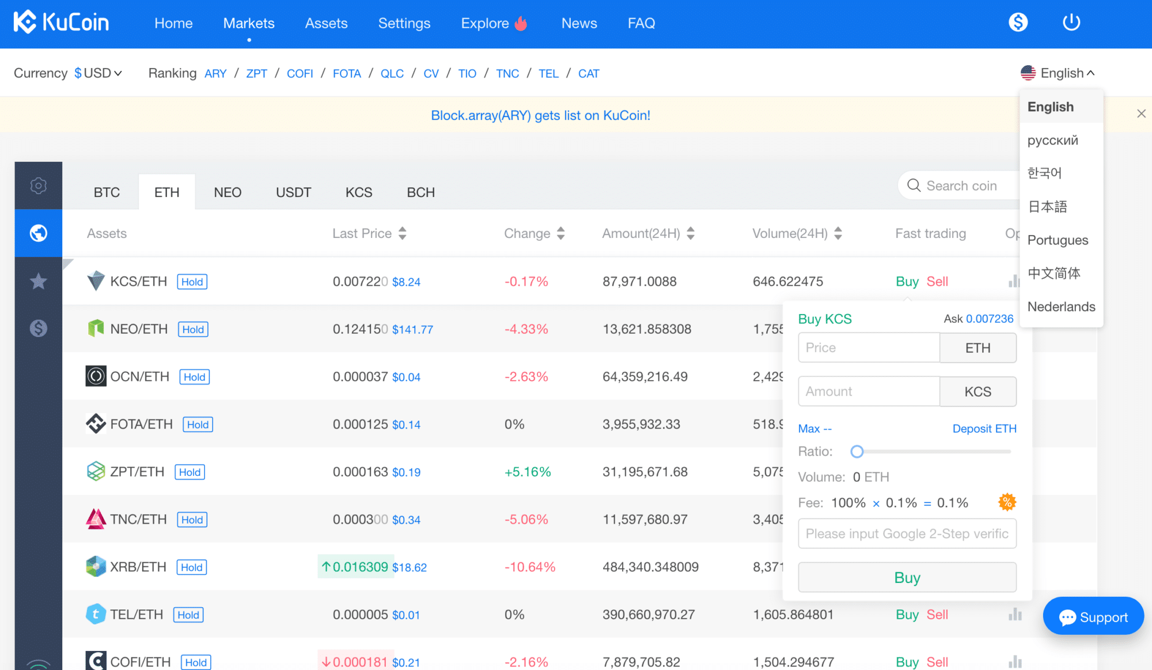Expand the Currency USD dropdown
This screenshot has height=670, width=1152.
coord(98,73)
